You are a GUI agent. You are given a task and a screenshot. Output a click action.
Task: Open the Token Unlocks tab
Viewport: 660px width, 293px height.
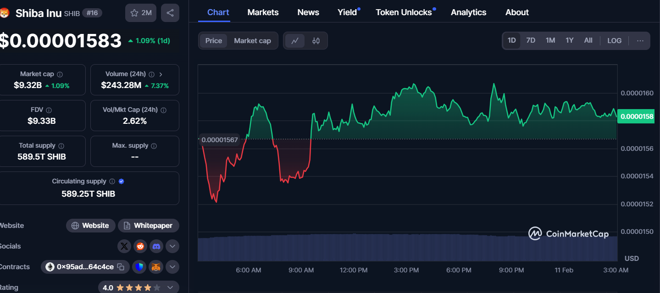(x=404, y=12)
